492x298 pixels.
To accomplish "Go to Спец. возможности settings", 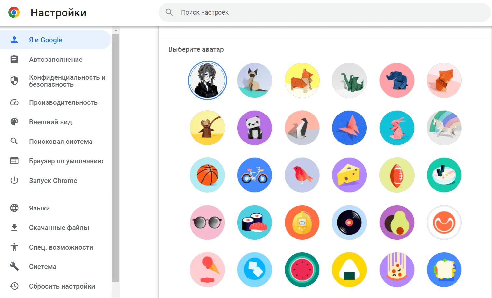I will [55, 247].
